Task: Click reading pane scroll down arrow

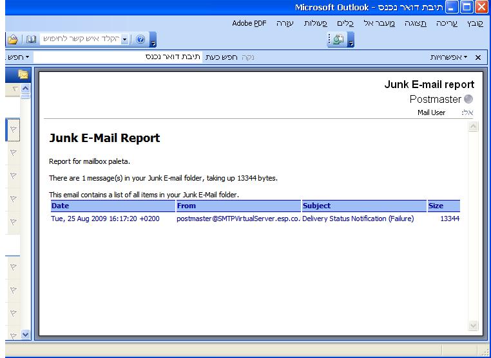Action: (x=473, y=326)
